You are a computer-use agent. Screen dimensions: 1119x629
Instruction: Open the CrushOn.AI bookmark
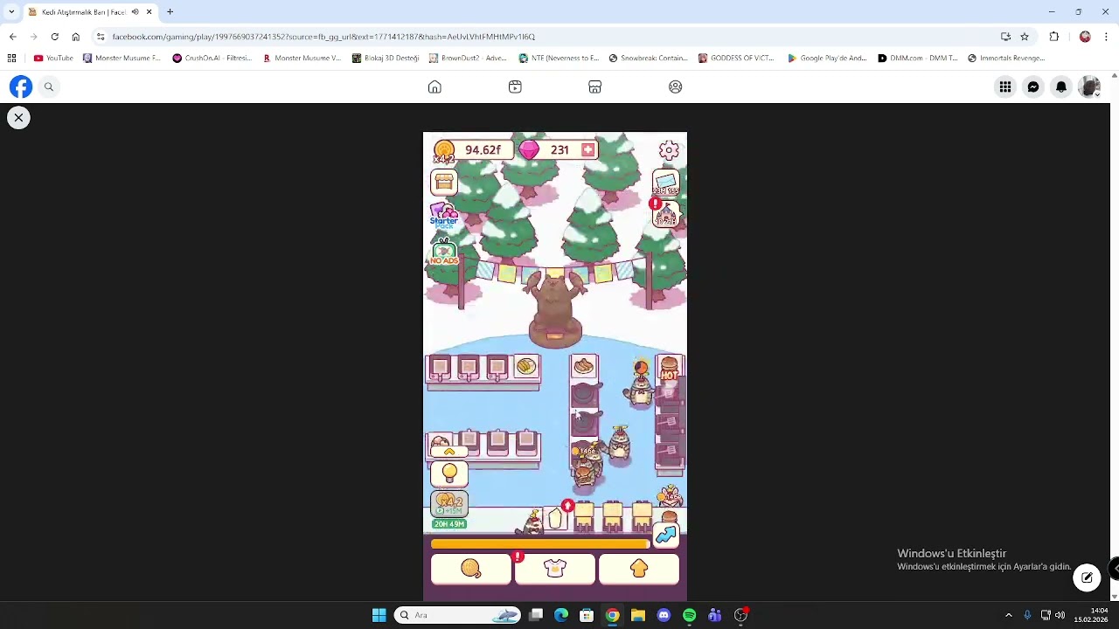click(212, 59)
